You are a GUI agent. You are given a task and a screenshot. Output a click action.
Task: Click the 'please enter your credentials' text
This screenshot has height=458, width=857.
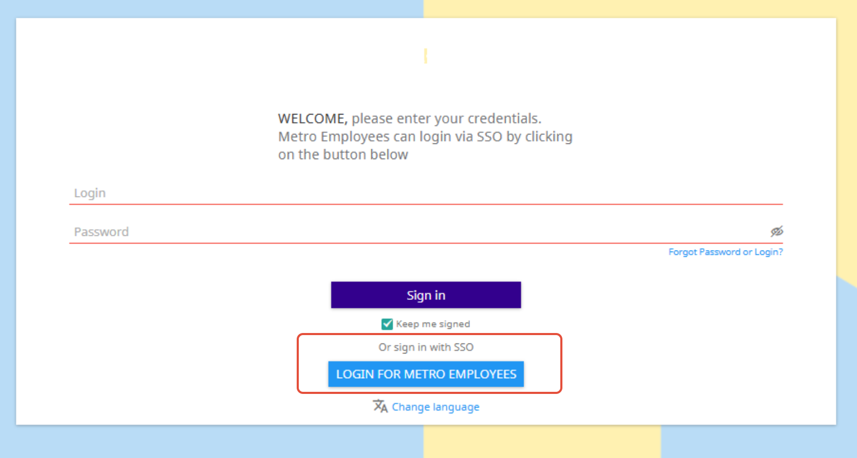pyautogui.click(x=446, y=119)
